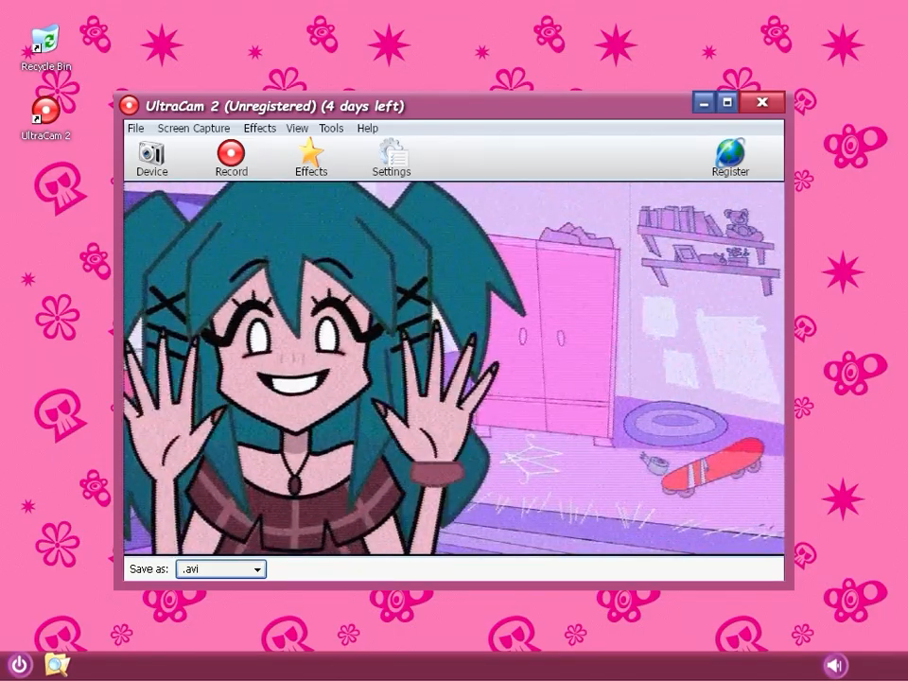Image resolution: width=908 pixels, height=681 pixels.
Task: Open the file search folder icon in taskbar
Action: point(57,664)
